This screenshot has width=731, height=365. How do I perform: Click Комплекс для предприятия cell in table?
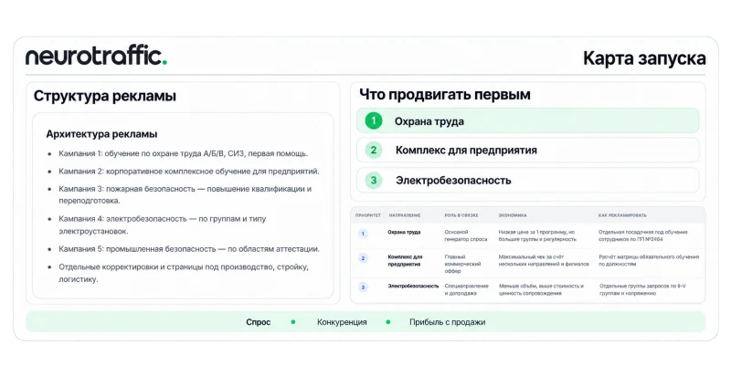(405, 260)
